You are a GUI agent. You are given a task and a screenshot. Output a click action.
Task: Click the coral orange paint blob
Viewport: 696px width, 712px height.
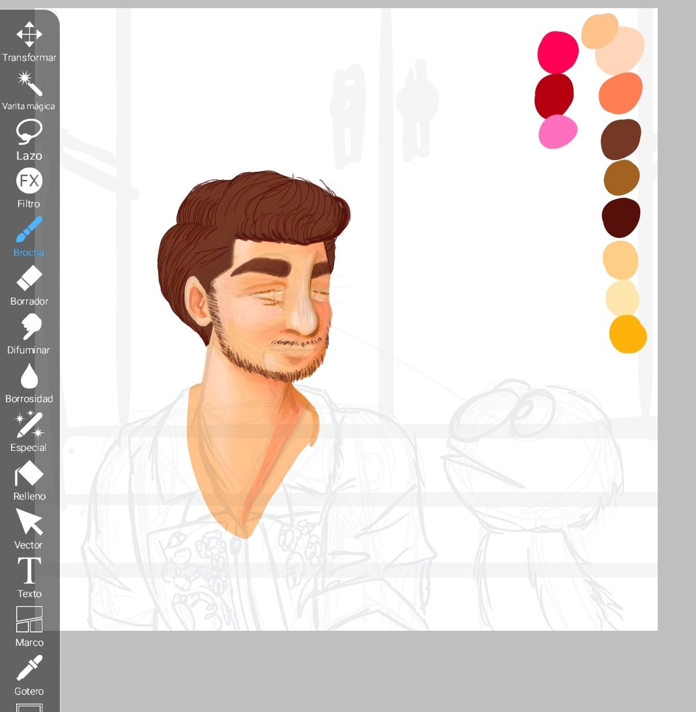pyautogui.click(x=621, y=93)
